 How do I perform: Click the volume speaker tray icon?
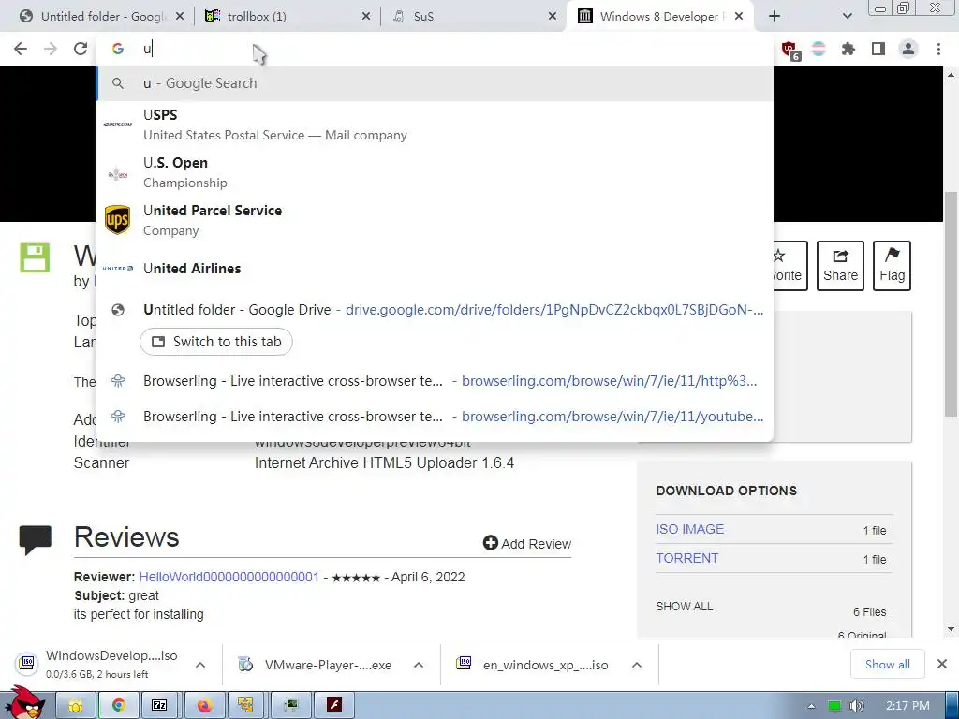point(856,706)
